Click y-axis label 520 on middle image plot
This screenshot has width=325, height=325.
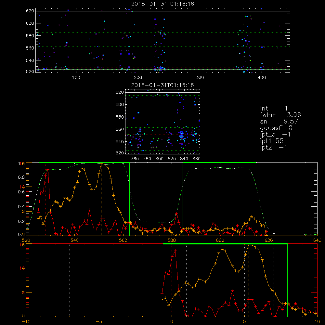(x=120, y=153)
